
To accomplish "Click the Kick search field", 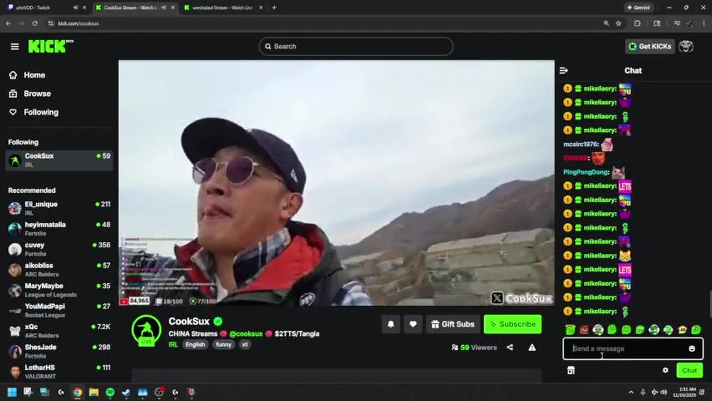I will point(356,46).
